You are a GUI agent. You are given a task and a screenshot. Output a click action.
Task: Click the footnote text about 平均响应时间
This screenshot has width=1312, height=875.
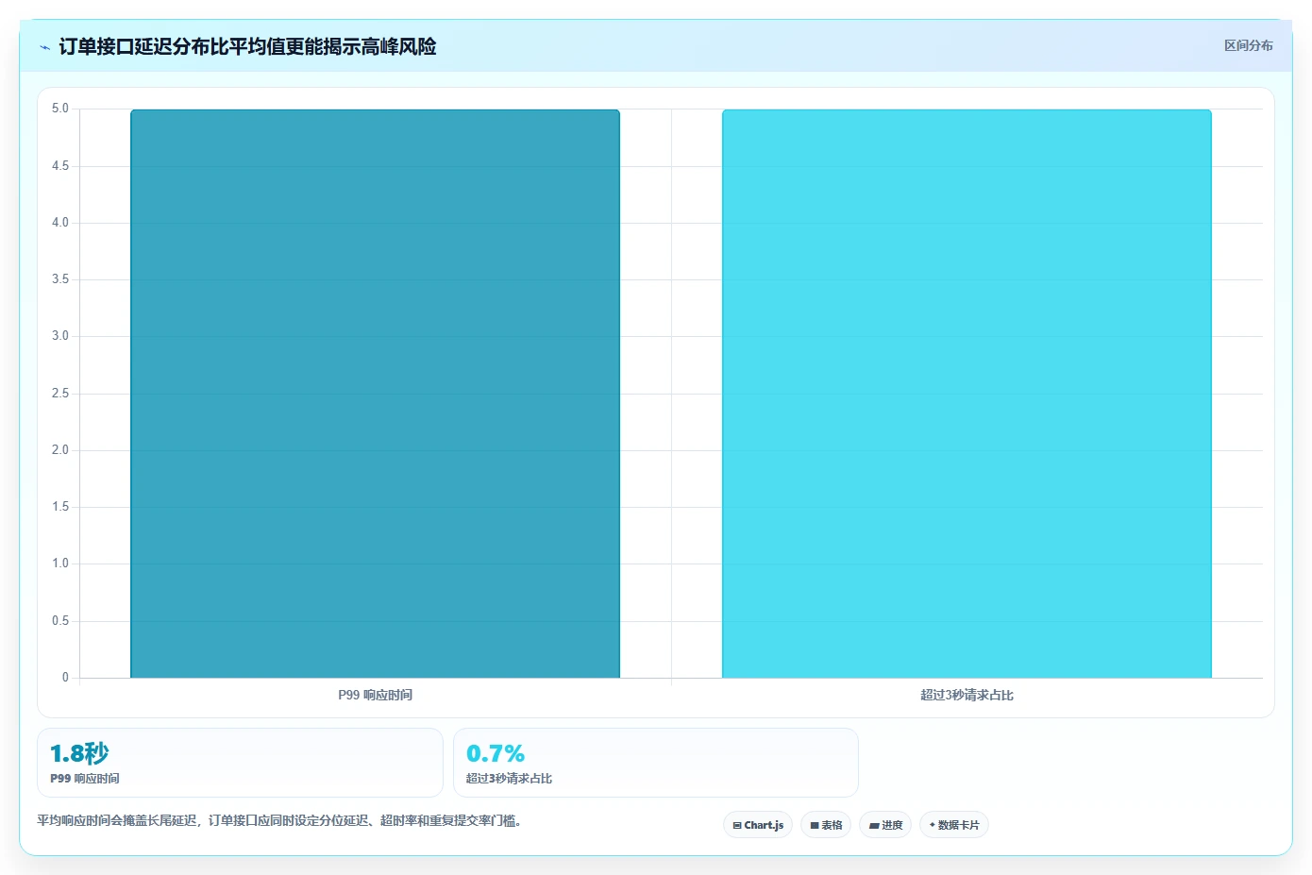tap(279, 821)
